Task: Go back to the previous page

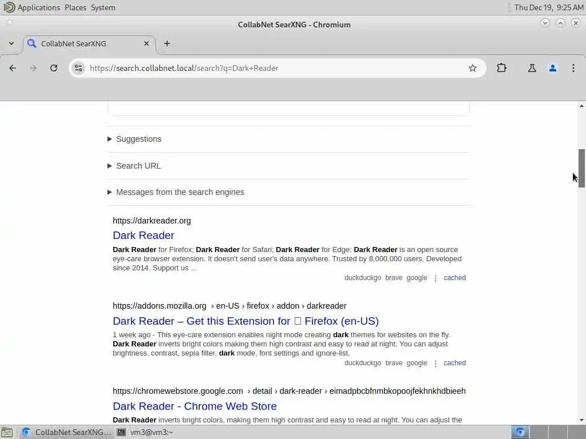Action: pyautogui.click(x=13, y=68)
